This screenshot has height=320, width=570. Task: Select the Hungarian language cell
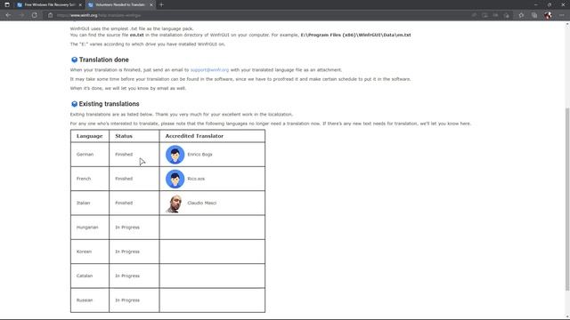click(x=90, y=228)
